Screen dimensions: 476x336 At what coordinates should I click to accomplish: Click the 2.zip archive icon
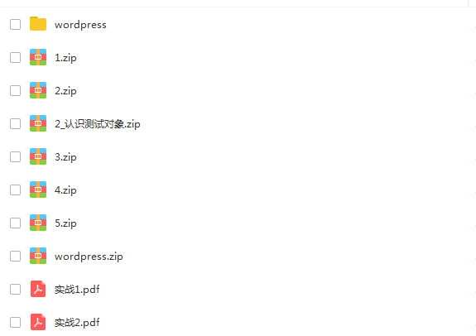pyautogui.click(x=38, y=90)
